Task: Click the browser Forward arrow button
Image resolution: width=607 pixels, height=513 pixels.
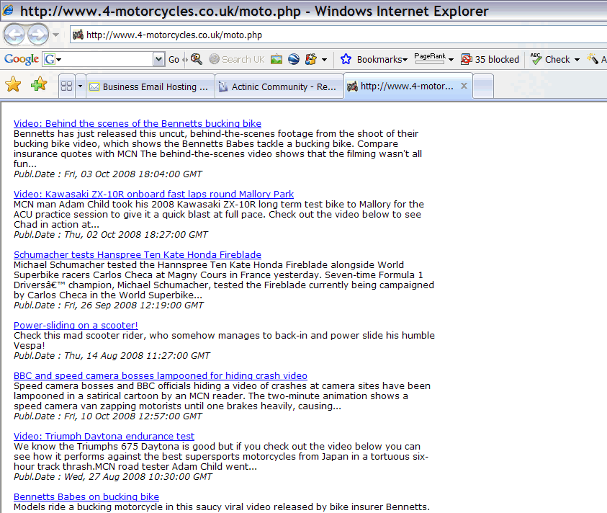Action: [38, 35]
